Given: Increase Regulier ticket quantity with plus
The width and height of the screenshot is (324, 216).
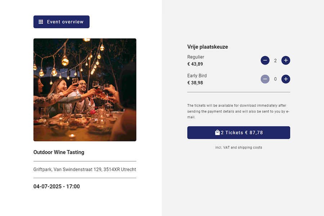Looking at the screenshot, I should 286,60.
